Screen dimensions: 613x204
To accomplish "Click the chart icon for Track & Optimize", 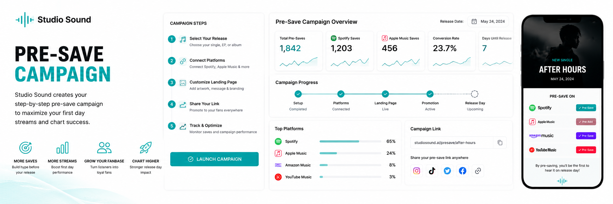I will 183,126.
